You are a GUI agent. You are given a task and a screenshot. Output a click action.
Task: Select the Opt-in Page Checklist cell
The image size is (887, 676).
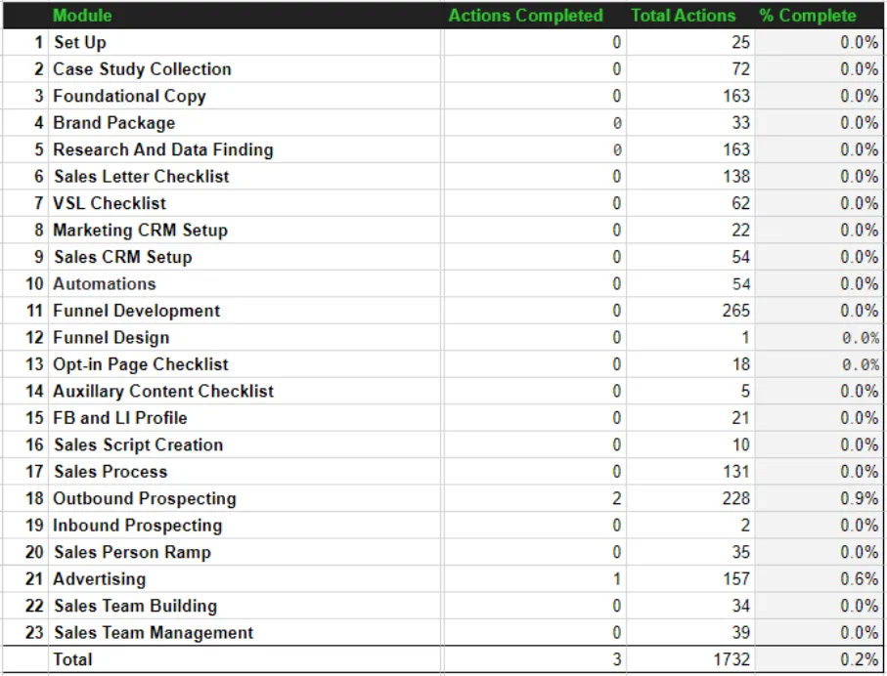pos(244,364)
